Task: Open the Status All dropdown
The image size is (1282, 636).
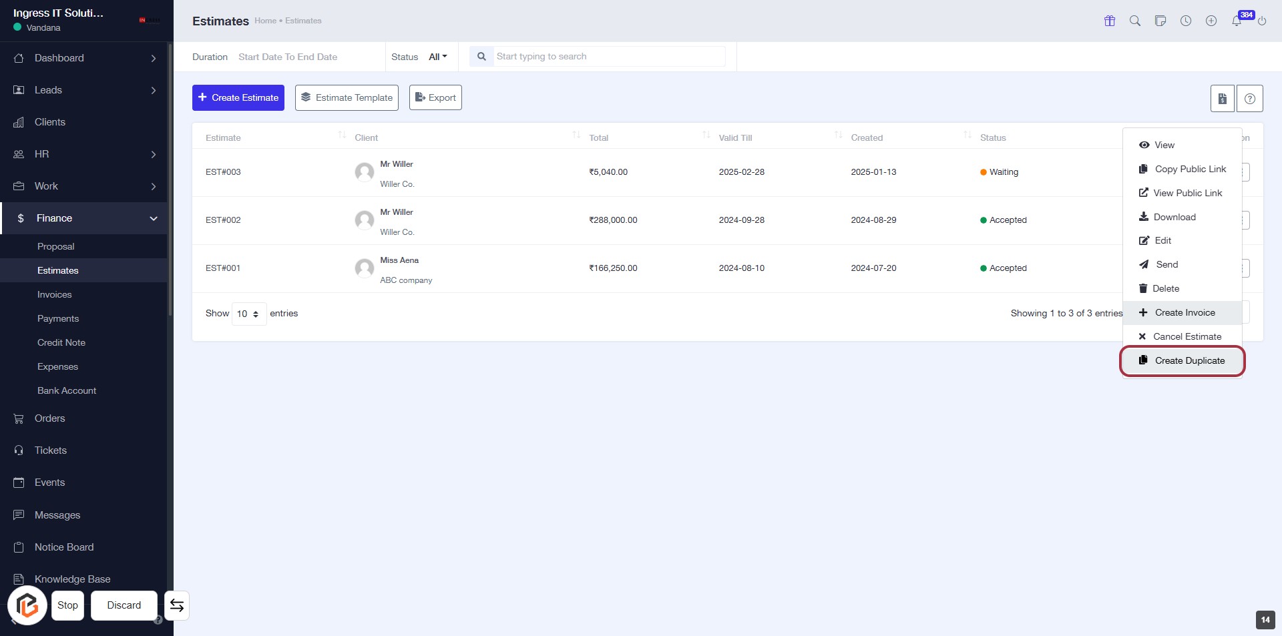Action: (x=437, y=57)
